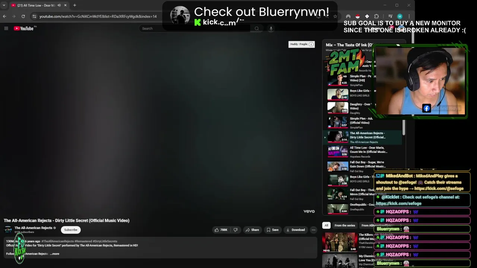The height and width of the screenshot is (268, 477).
Task: Open a new browser tab with plus
Action: pyautogui.click(x=75, y=5)
